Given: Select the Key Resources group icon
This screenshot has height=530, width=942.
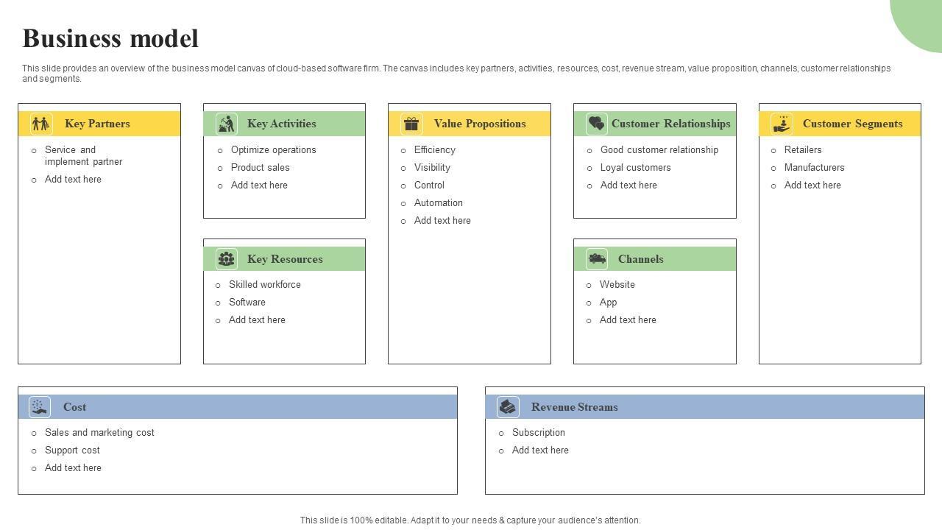Looking at the screenshot, I should click(227, 259).
